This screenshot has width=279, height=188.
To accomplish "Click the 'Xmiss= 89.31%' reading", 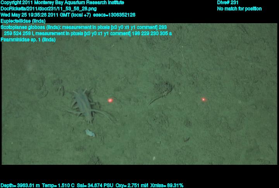I will (x=167, y=185).
